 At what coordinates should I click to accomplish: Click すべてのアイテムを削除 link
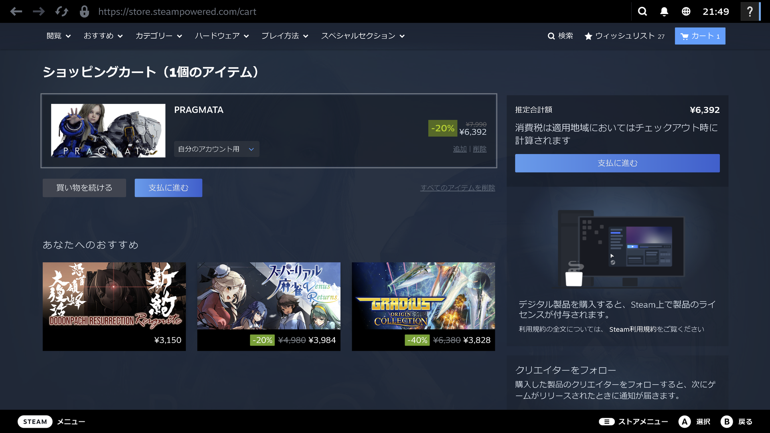(x=458, y=188)
